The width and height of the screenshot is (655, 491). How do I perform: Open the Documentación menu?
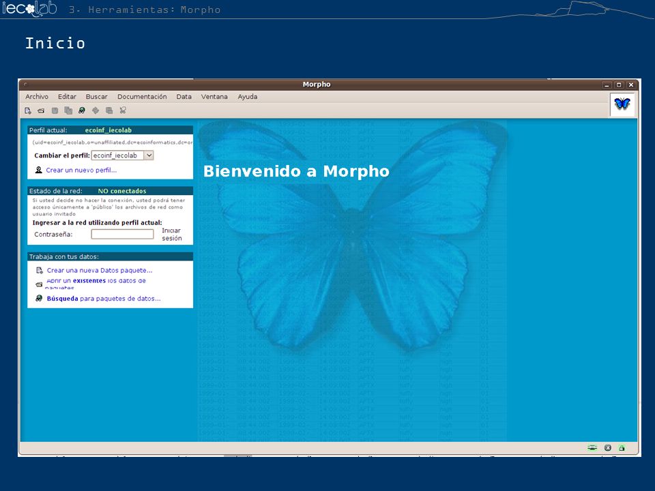(x=142, y=96)
